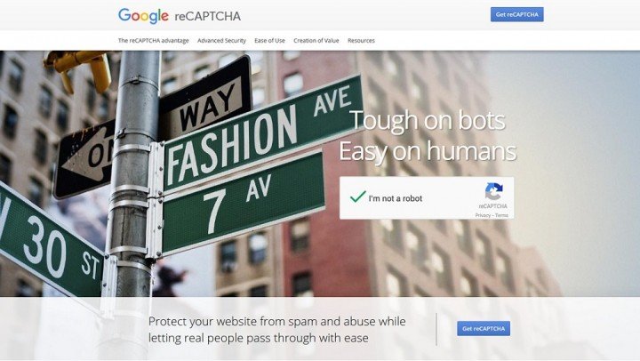Click the "I'm not a robot" label
Screen dimensions: 640x361
395,198
